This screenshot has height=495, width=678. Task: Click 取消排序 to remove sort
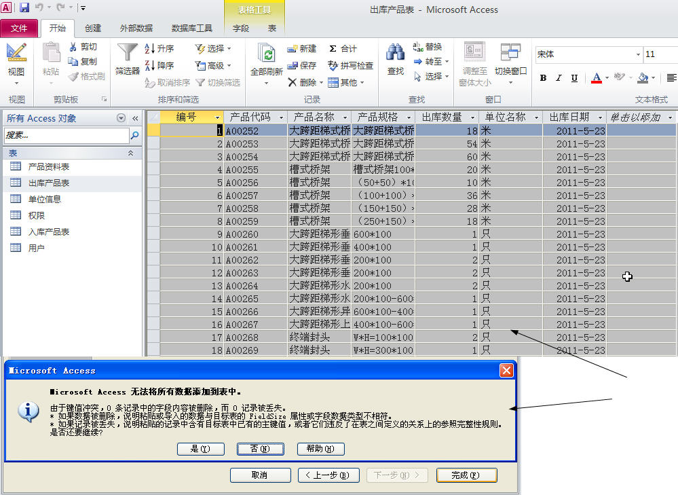pyautogui.click(x=167, y=82)
